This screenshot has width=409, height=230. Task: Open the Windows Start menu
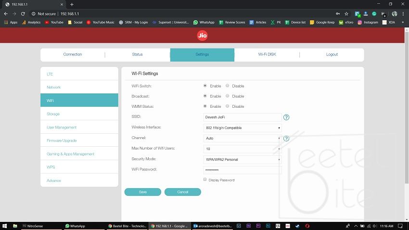pyautogui.click(x=4, y=226)
